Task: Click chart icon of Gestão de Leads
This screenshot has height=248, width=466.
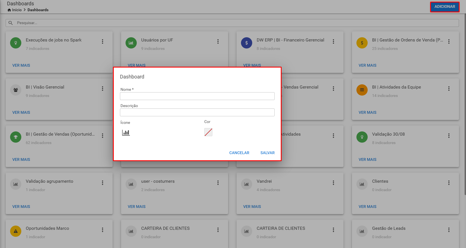Action: [362, 231]
